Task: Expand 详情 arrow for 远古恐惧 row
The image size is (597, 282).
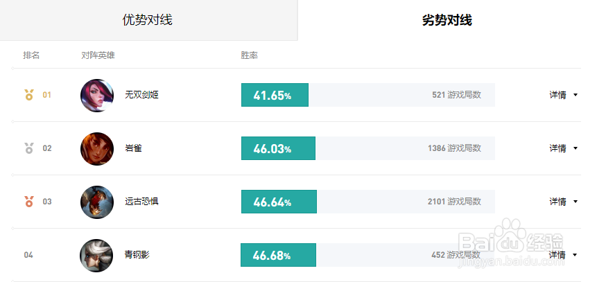Action: 576,202
